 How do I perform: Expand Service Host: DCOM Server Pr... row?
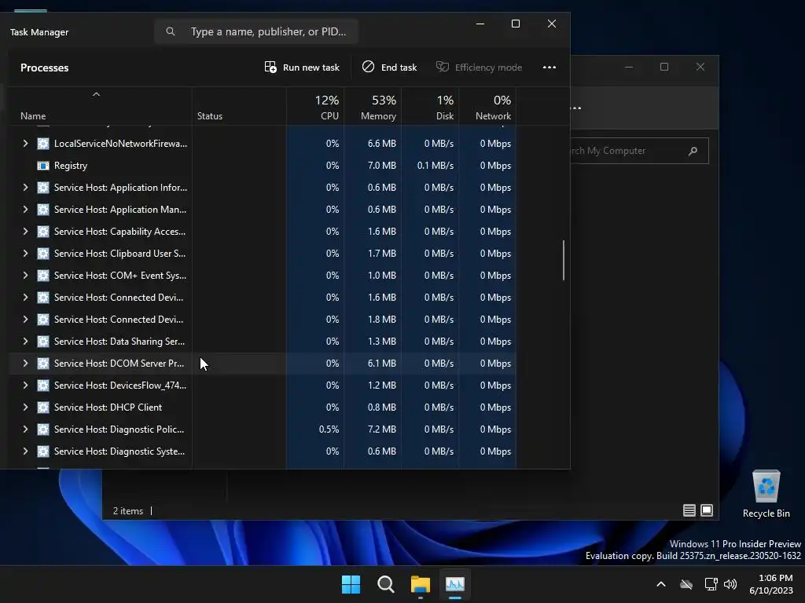[25, 363]
